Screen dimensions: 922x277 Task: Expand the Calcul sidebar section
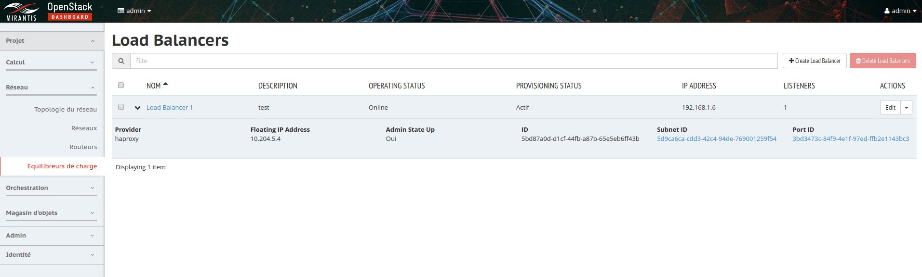pyautogui.click(x=52, y=63)
